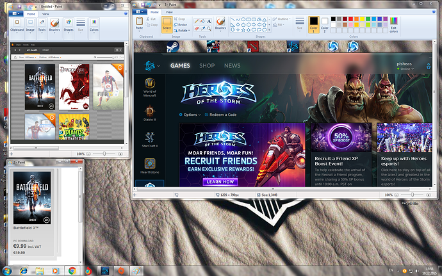Screen dimensions: 442x276
Task: Open the Start menu orb
Action: click(x=6, y=271)
